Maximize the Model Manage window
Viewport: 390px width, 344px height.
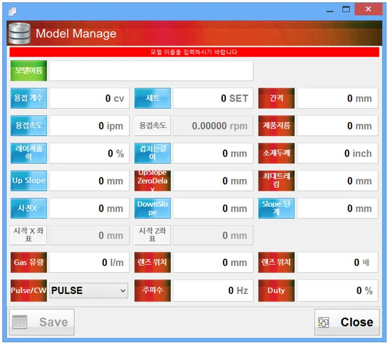click(346, 9)
